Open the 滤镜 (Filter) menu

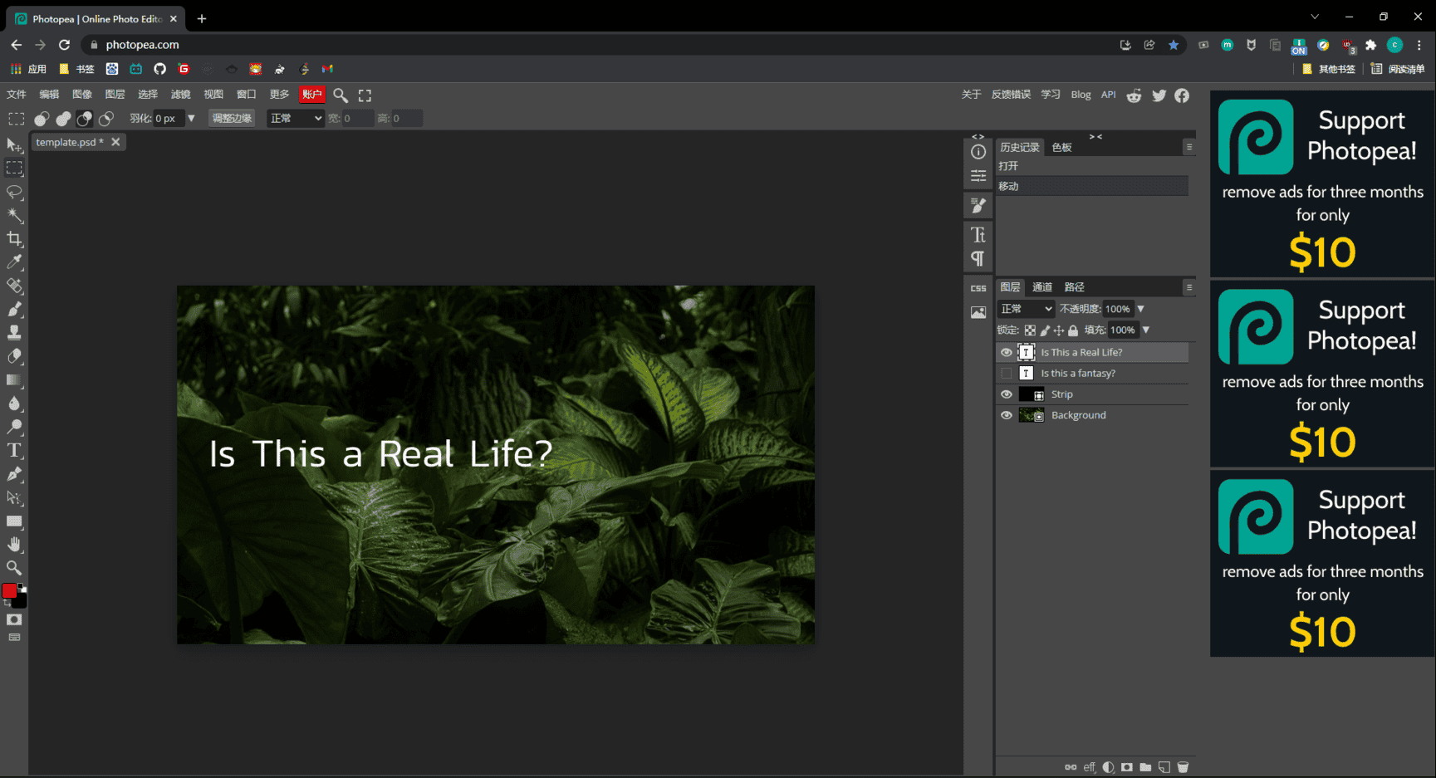[x=180, y=95]
